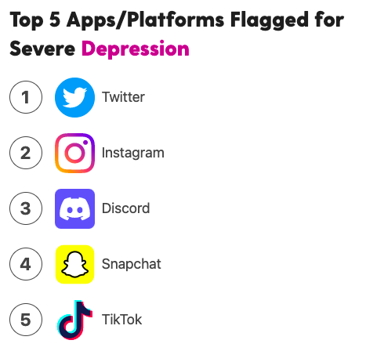This screenshot has width=366, height=351.
Task: Click the pink word Depression
Action: [136, 49]
